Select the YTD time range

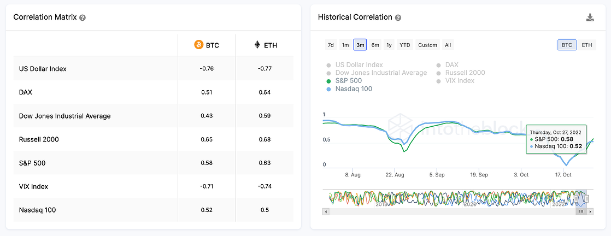coord(405,45)
